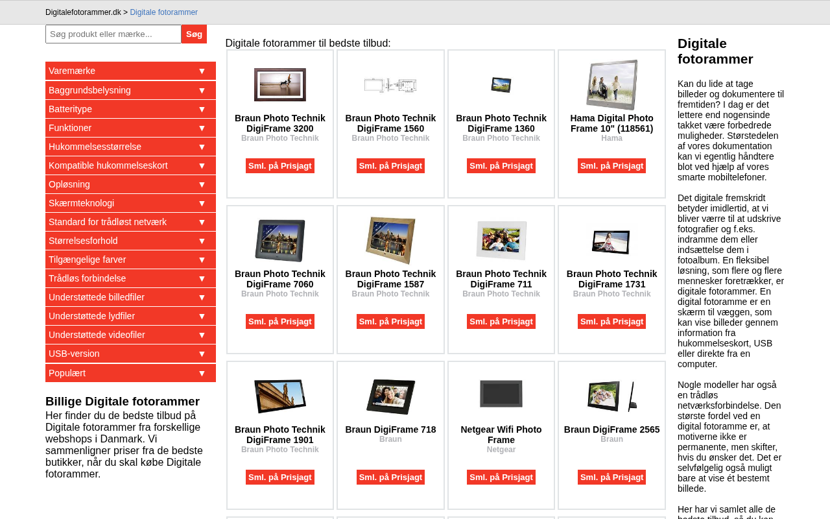This screenshot has height=519, width=830.
Task: Compare Braun DigiFrame 718 on Prisjagt
Action: point(390,477)
